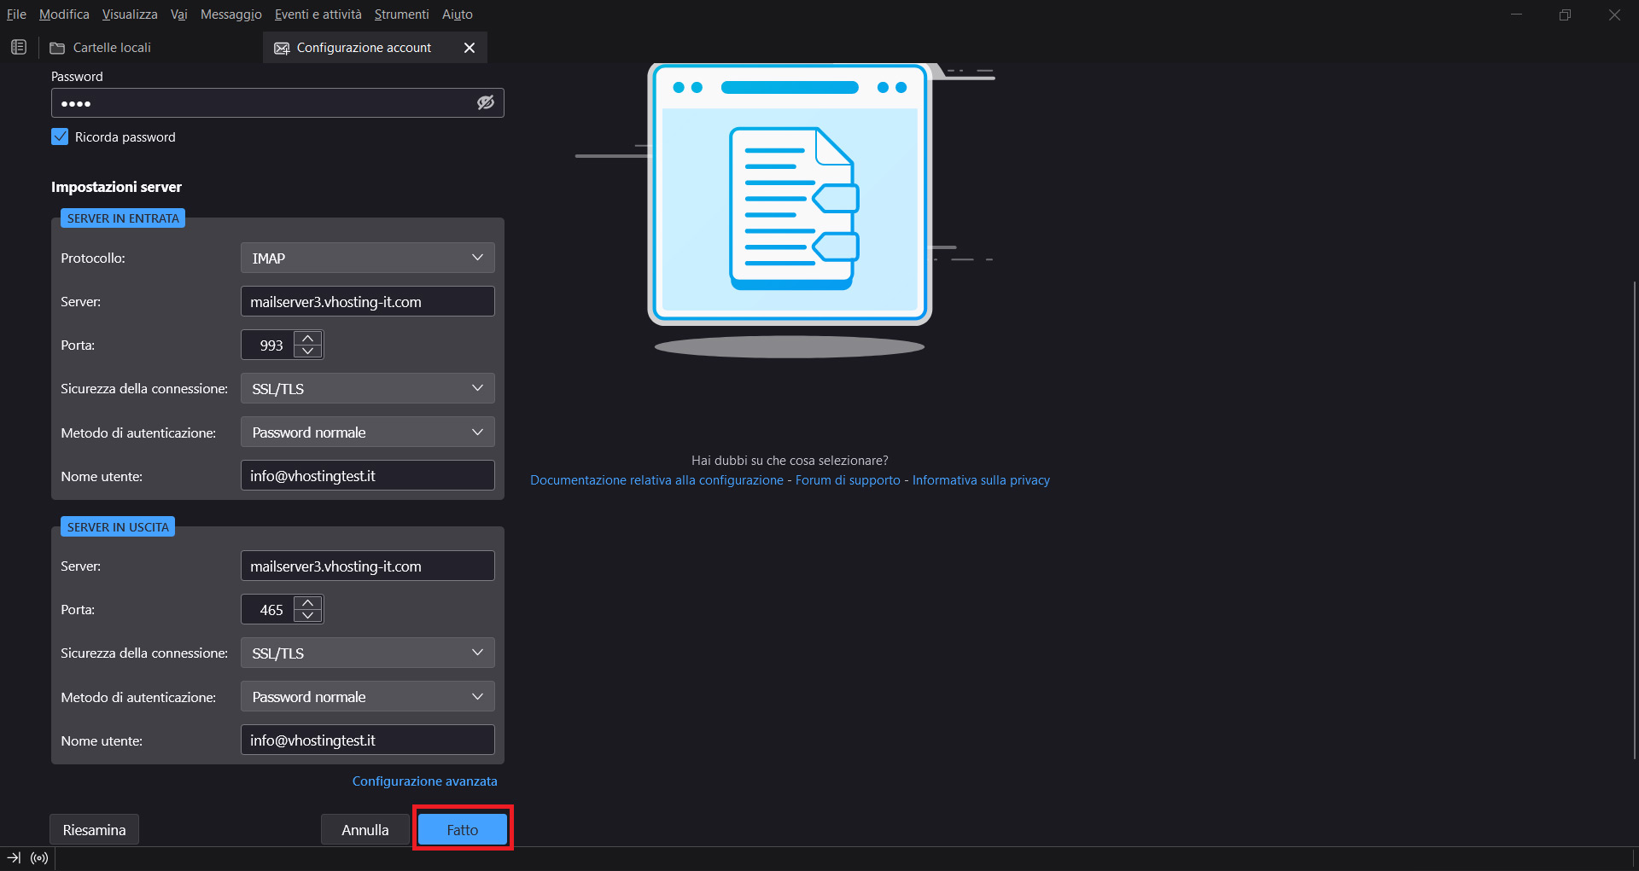
Task: Open the Forum di supporto link
Action: pyautogui.click(x=848, y=480)
